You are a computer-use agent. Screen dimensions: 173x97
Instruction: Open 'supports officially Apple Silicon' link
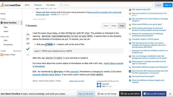pyautogui.click(x=47, y=75)
